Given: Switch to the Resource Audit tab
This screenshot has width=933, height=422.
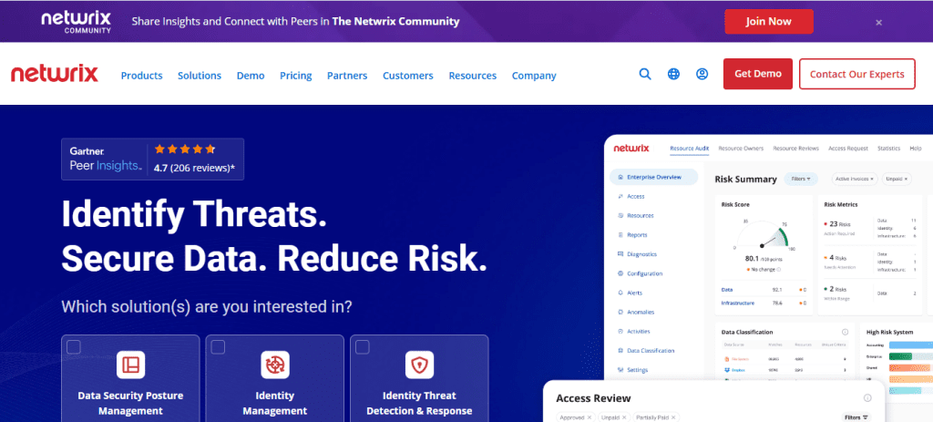Looking at the screenshot, I should (x=689, y=149).
